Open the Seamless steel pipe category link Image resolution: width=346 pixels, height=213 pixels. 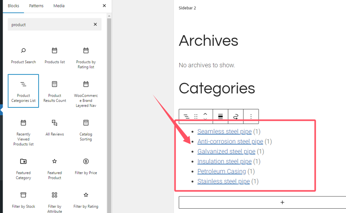[224, 132]
